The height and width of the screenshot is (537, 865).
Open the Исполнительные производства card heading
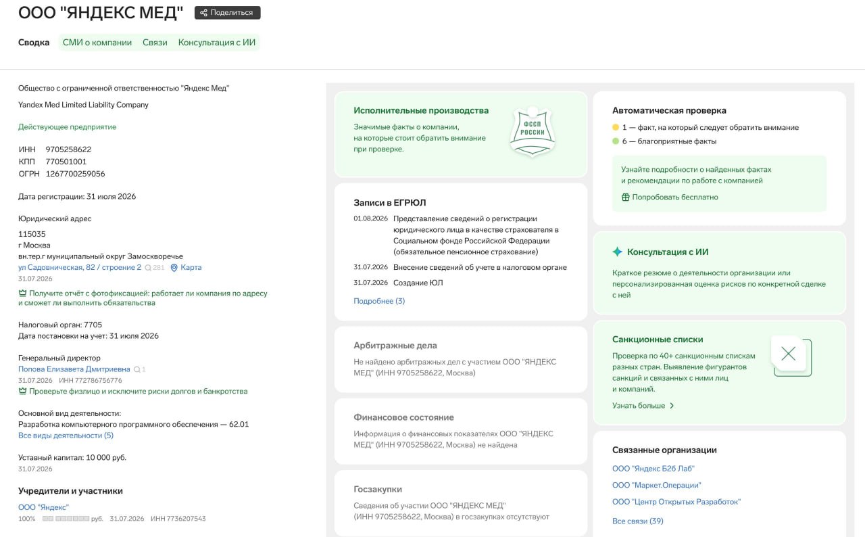[421, 110]
